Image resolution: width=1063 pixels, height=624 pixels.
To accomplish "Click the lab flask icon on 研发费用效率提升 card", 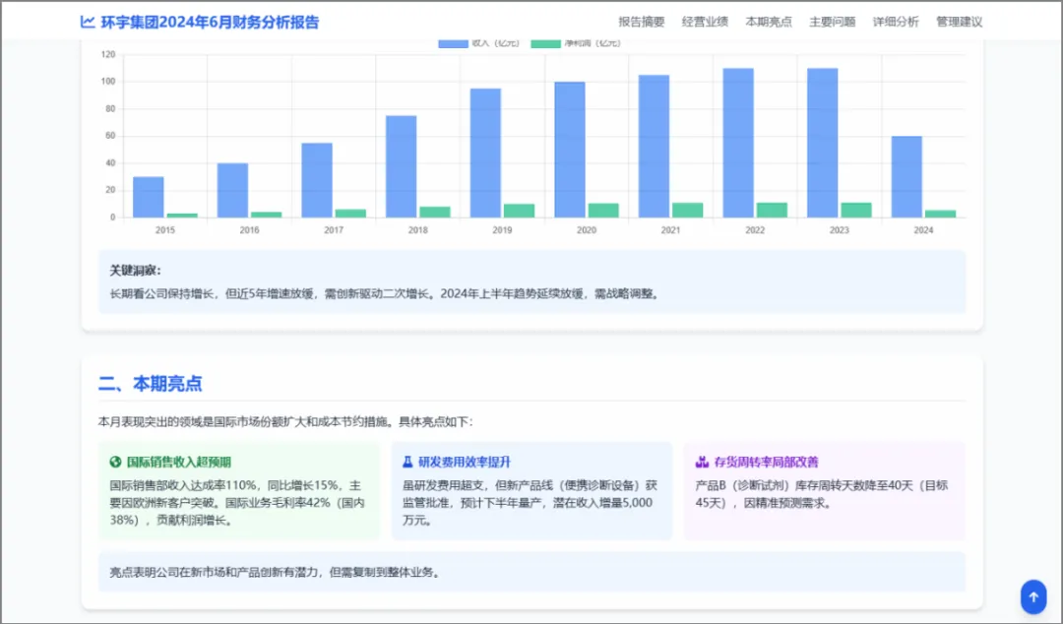I will point(406,460).
